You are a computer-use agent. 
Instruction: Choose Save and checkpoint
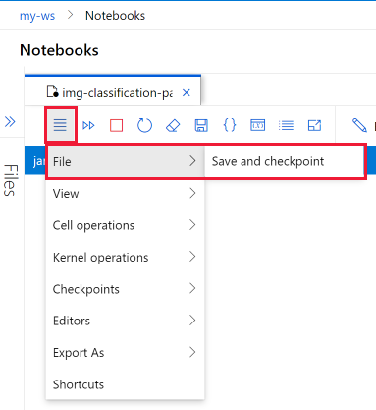pos(284,161)
